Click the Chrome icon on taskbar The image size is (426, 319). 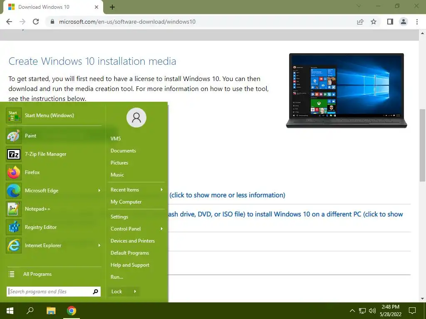click(x=72, y=311)
